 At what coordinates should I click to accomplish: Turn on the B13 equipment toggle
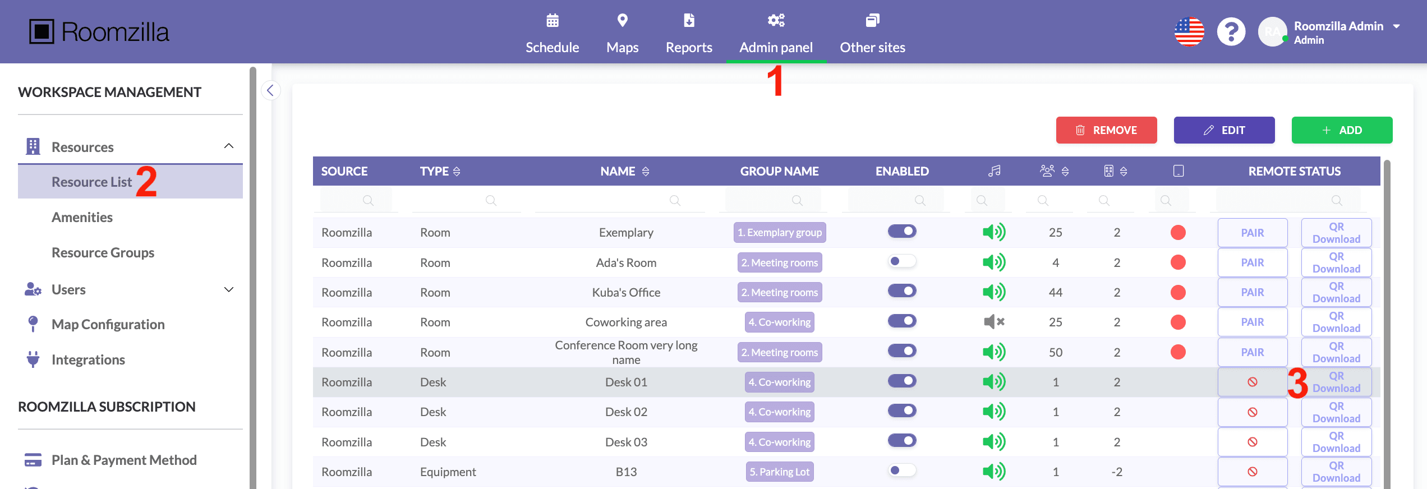[x=901, y=470]
